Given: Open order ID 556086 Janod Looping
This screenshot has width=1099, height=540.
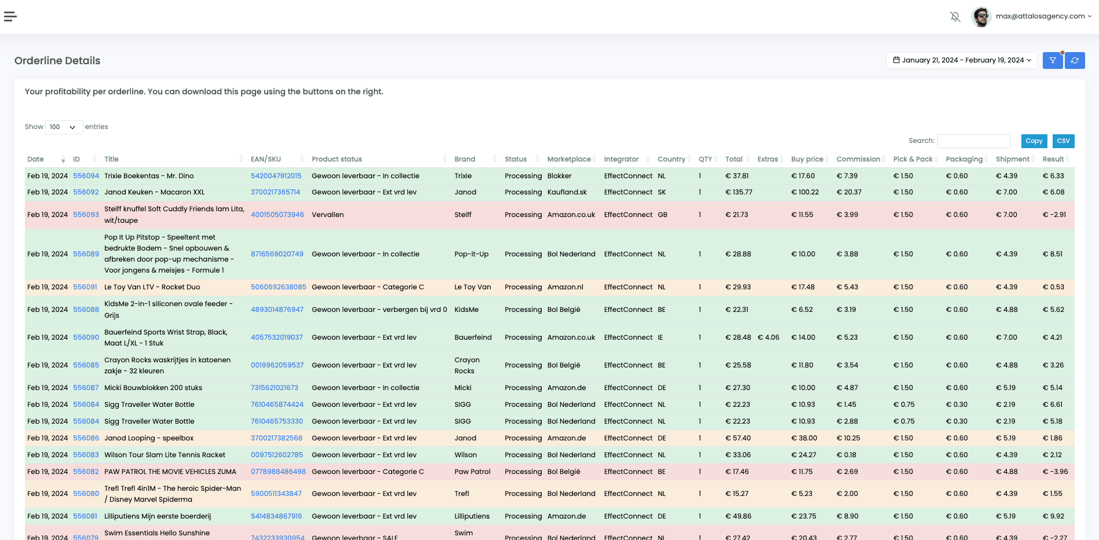Looking at the screenshot, I should click(x=86, y=438).
